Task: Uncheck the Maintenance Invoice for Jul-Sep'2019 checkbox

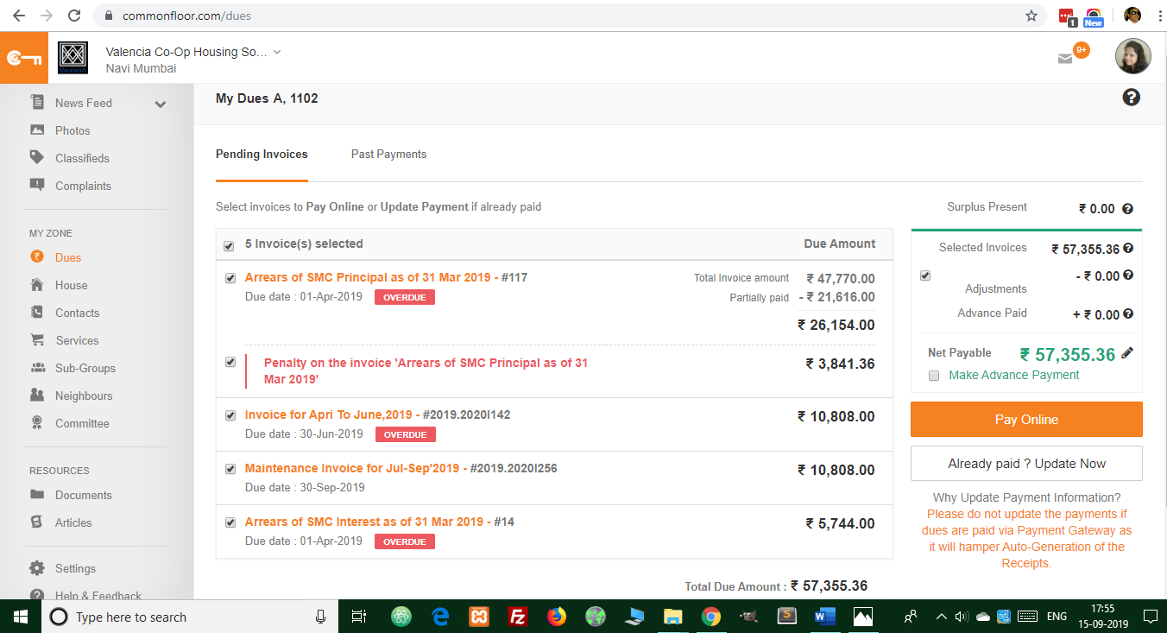Action: click(230, 469)
